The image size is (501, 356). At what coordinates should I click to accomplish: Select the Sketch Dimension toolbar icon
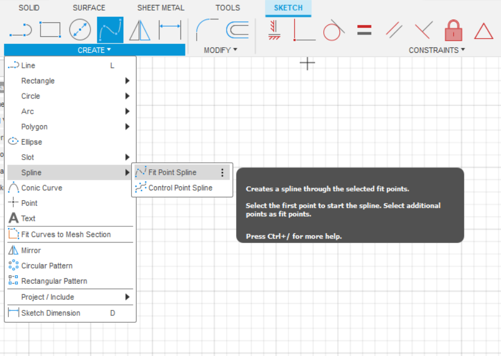coord(170,30)
